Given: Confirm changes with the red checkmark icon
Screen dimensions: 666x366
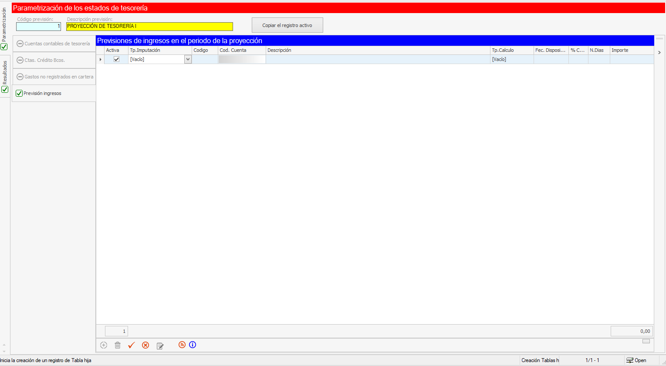Looking at the screenshot, I should 132,345.
